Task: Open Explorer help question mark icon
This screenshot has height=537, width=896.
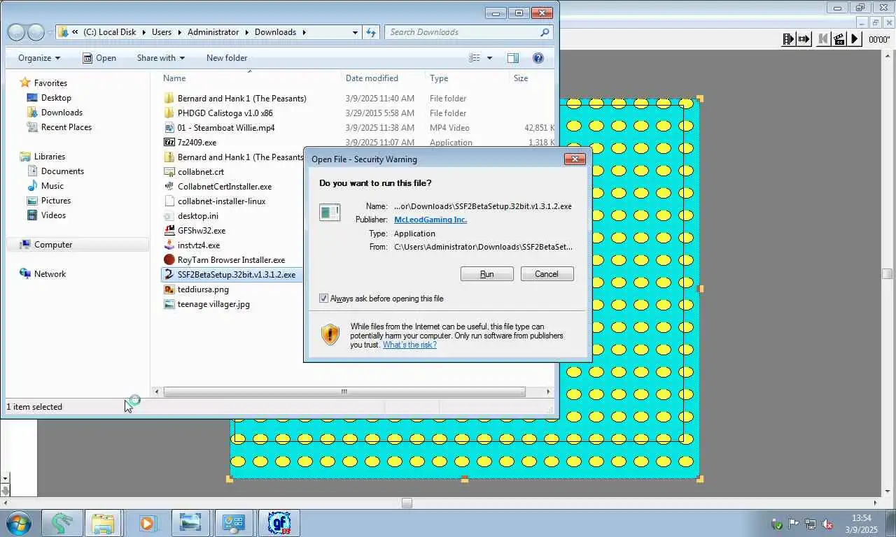Action: [x=538, y=58]
